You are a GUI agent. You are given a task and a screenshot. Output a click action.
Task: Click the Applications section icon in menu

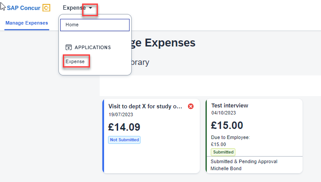click(x=69, y=47)
